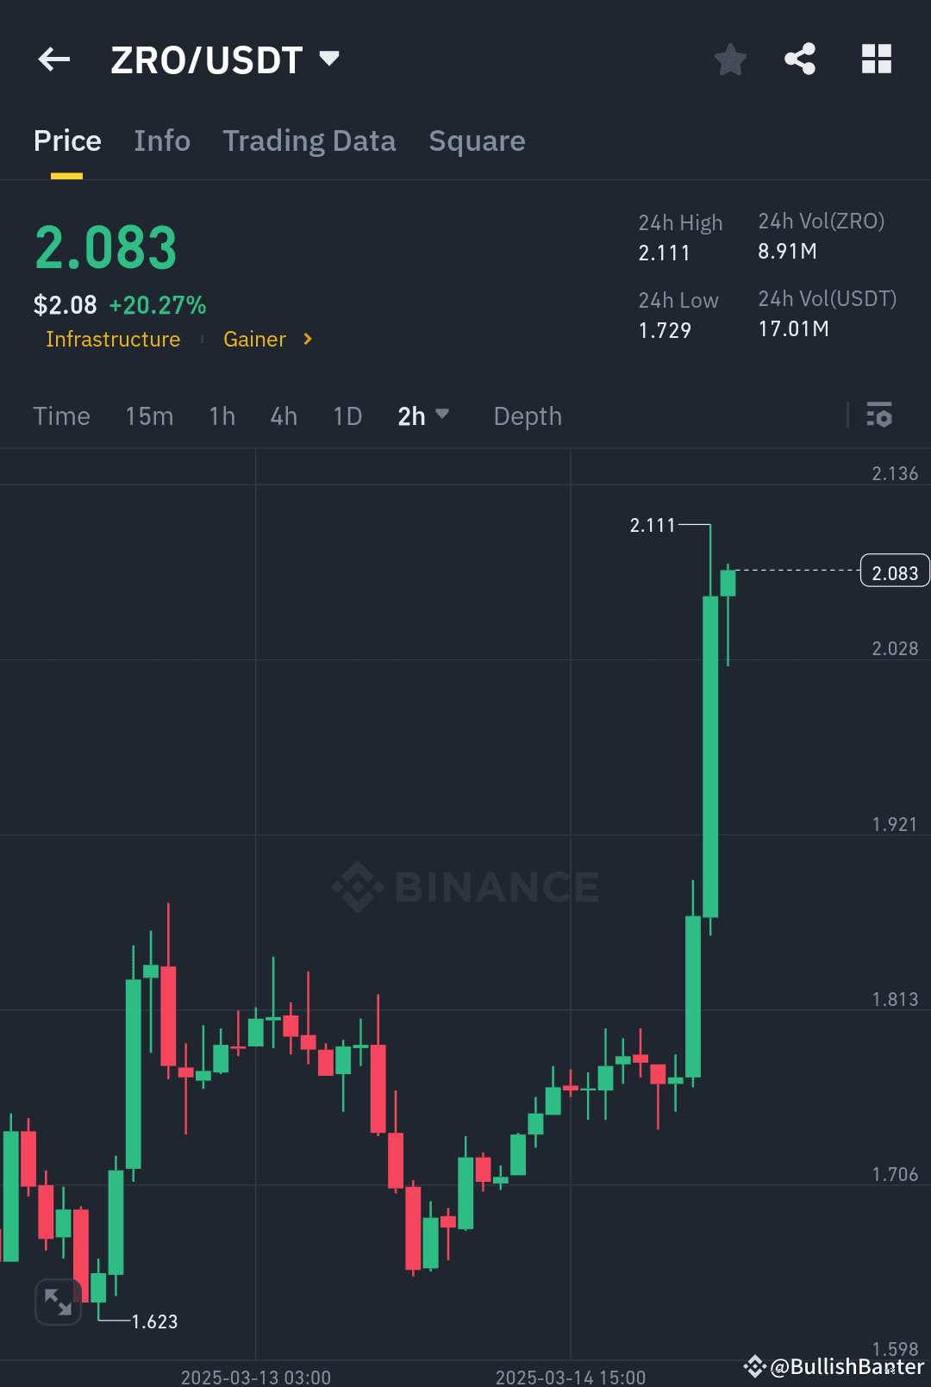Open chart indicator settings
931x1387 pixels.
[880, 415]
